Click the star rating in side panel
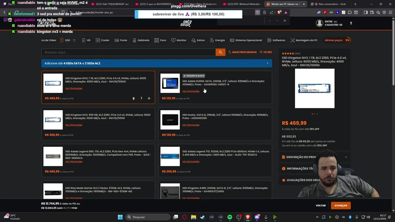395x222 pixels. point(288,54)
